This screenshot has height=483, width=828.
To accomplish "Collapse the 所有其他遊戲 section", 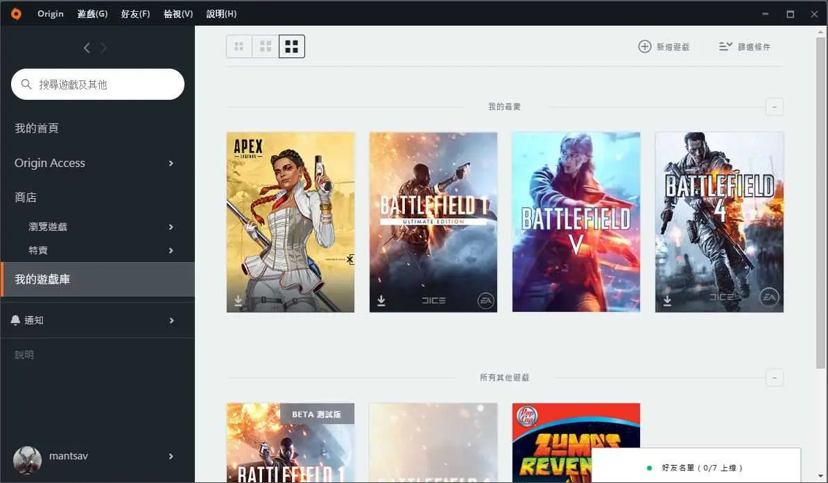I will pyautogui.click(x=774, y=378).
